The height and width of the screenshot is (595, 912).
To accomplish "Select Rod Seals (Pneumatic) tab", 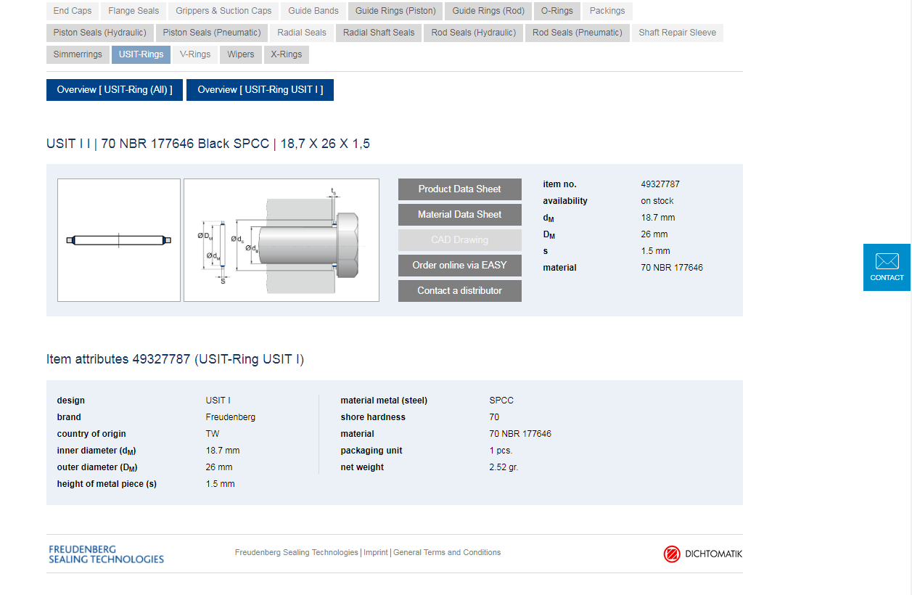I will [x=578, y=33].
